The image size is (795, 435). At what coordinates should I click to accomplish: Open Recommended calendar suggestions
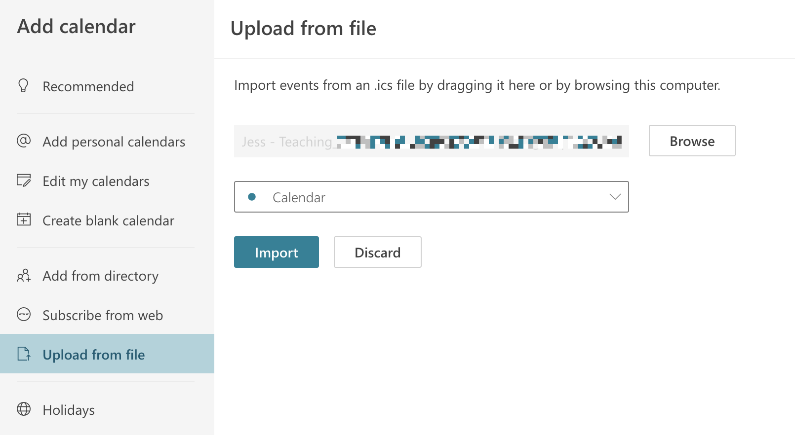(88, 86)
